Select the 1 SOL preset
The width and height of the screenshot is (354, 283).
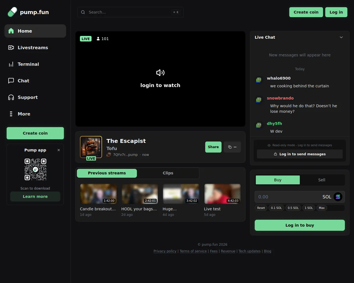309,208
